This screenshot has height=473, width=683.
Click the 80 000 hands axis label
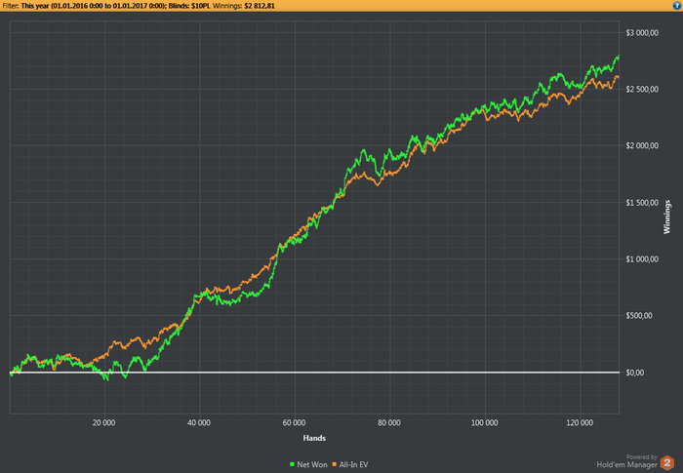389,423
